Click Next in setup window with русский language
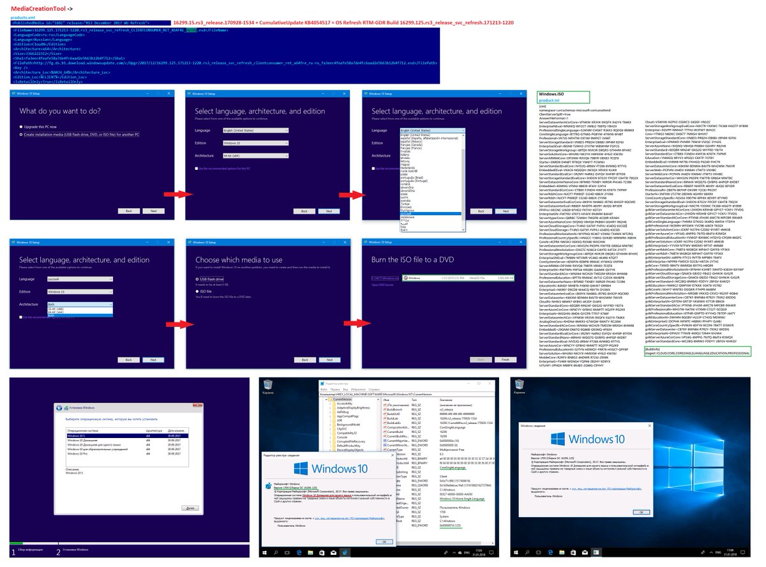 point(153,360)
